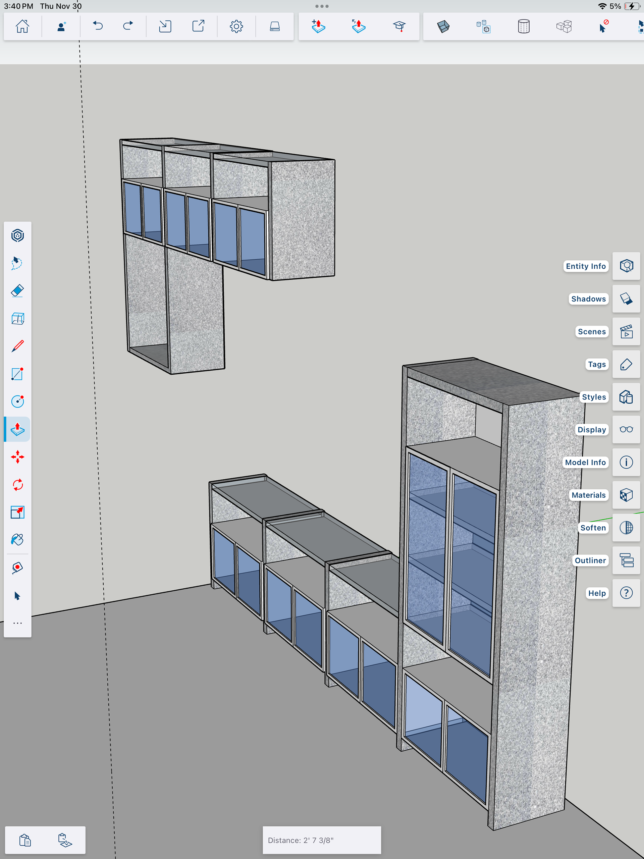Open the Styles panel
Image resolution: width=644 pixels, height=859 pixels.
click(626, 397)
